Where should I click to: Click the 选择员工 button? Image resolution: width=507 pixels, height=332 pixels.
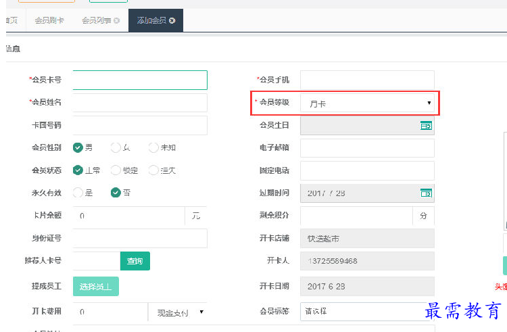click(96, 287)
